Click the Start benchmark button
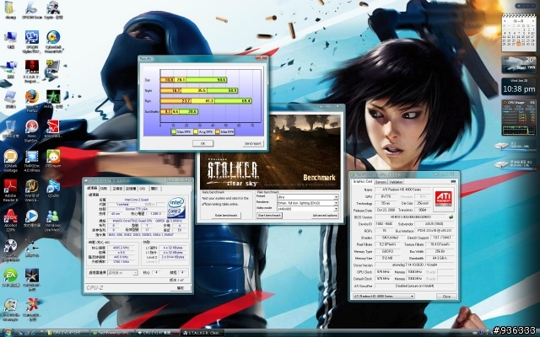The height and width of the screenshot is (337, 540). pos(269,216)
